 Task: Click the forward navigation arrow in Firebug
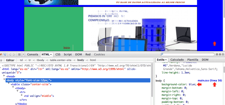[14, 54]
